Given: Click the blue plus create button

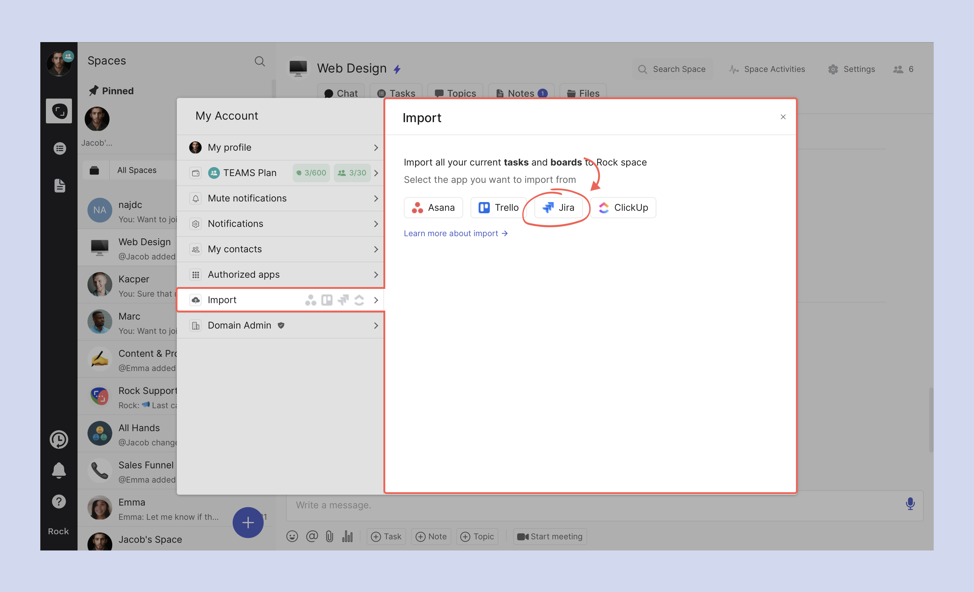Looking at the screenshot, I should 248,522.
